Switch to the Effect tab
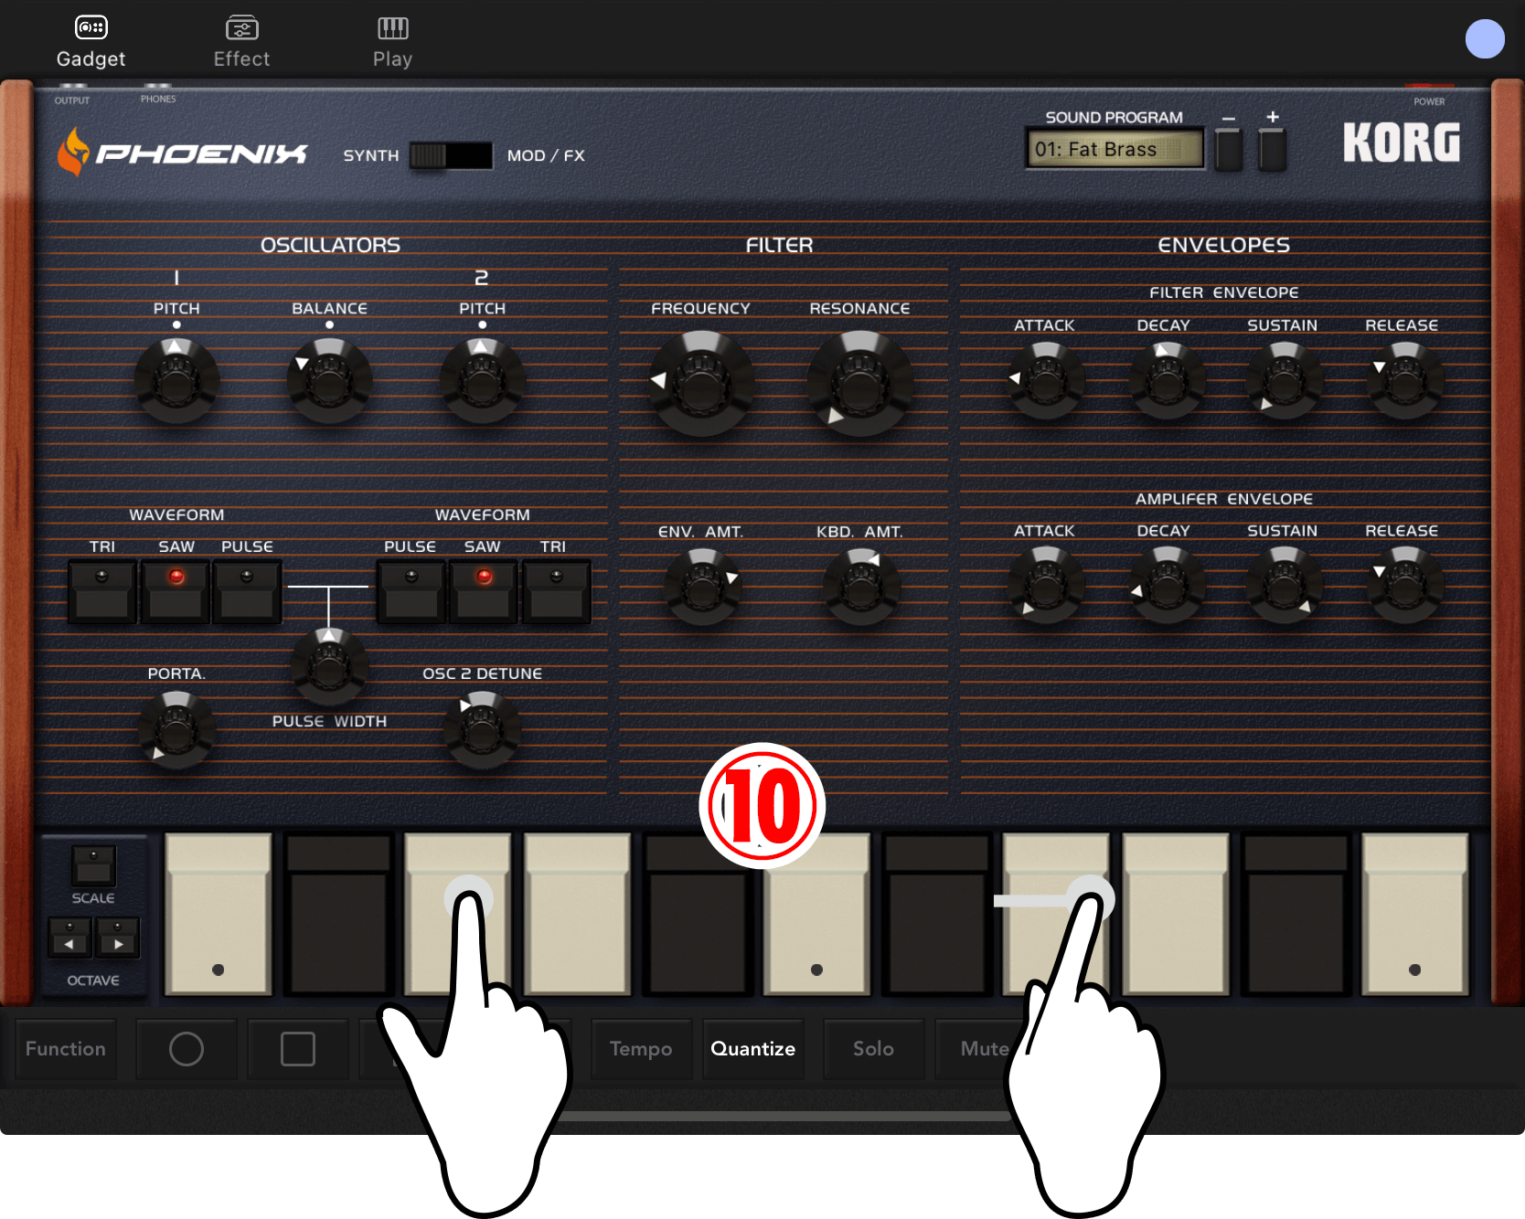This screenshot has width=1525, height=1219. (241, 42)
